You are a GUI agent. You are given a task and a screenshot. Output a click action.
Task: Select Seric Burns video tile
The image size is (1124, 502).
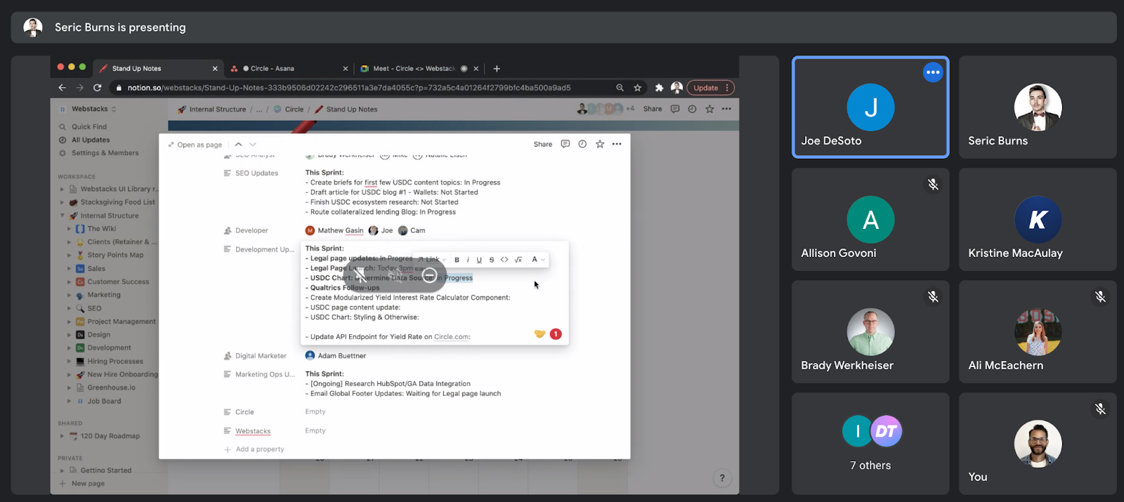[x=1038, y=107]
